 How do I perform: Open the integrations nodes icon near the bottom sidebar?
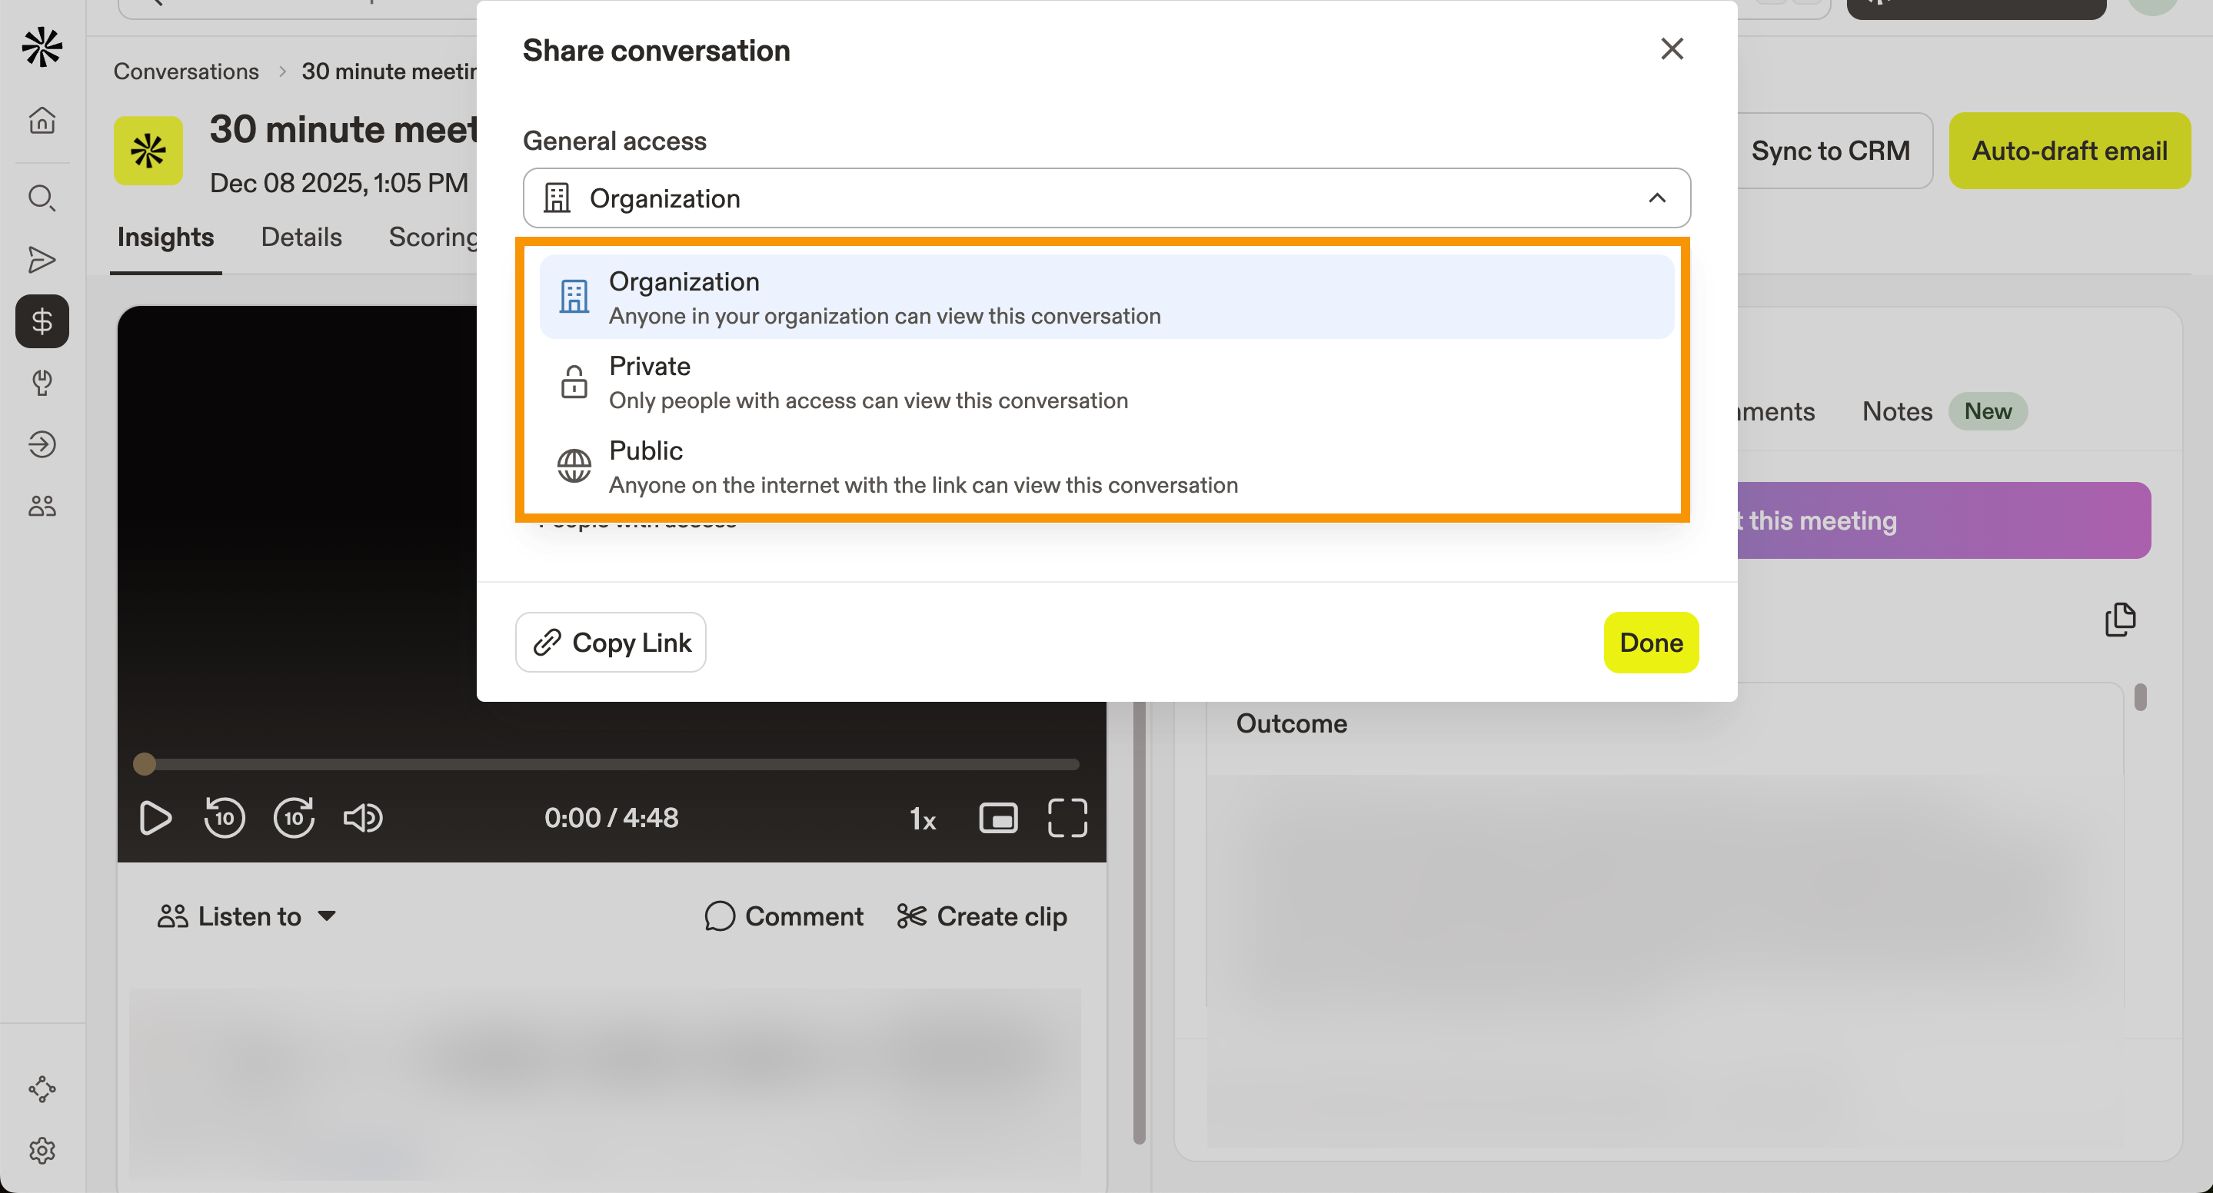coord(42,1088)
